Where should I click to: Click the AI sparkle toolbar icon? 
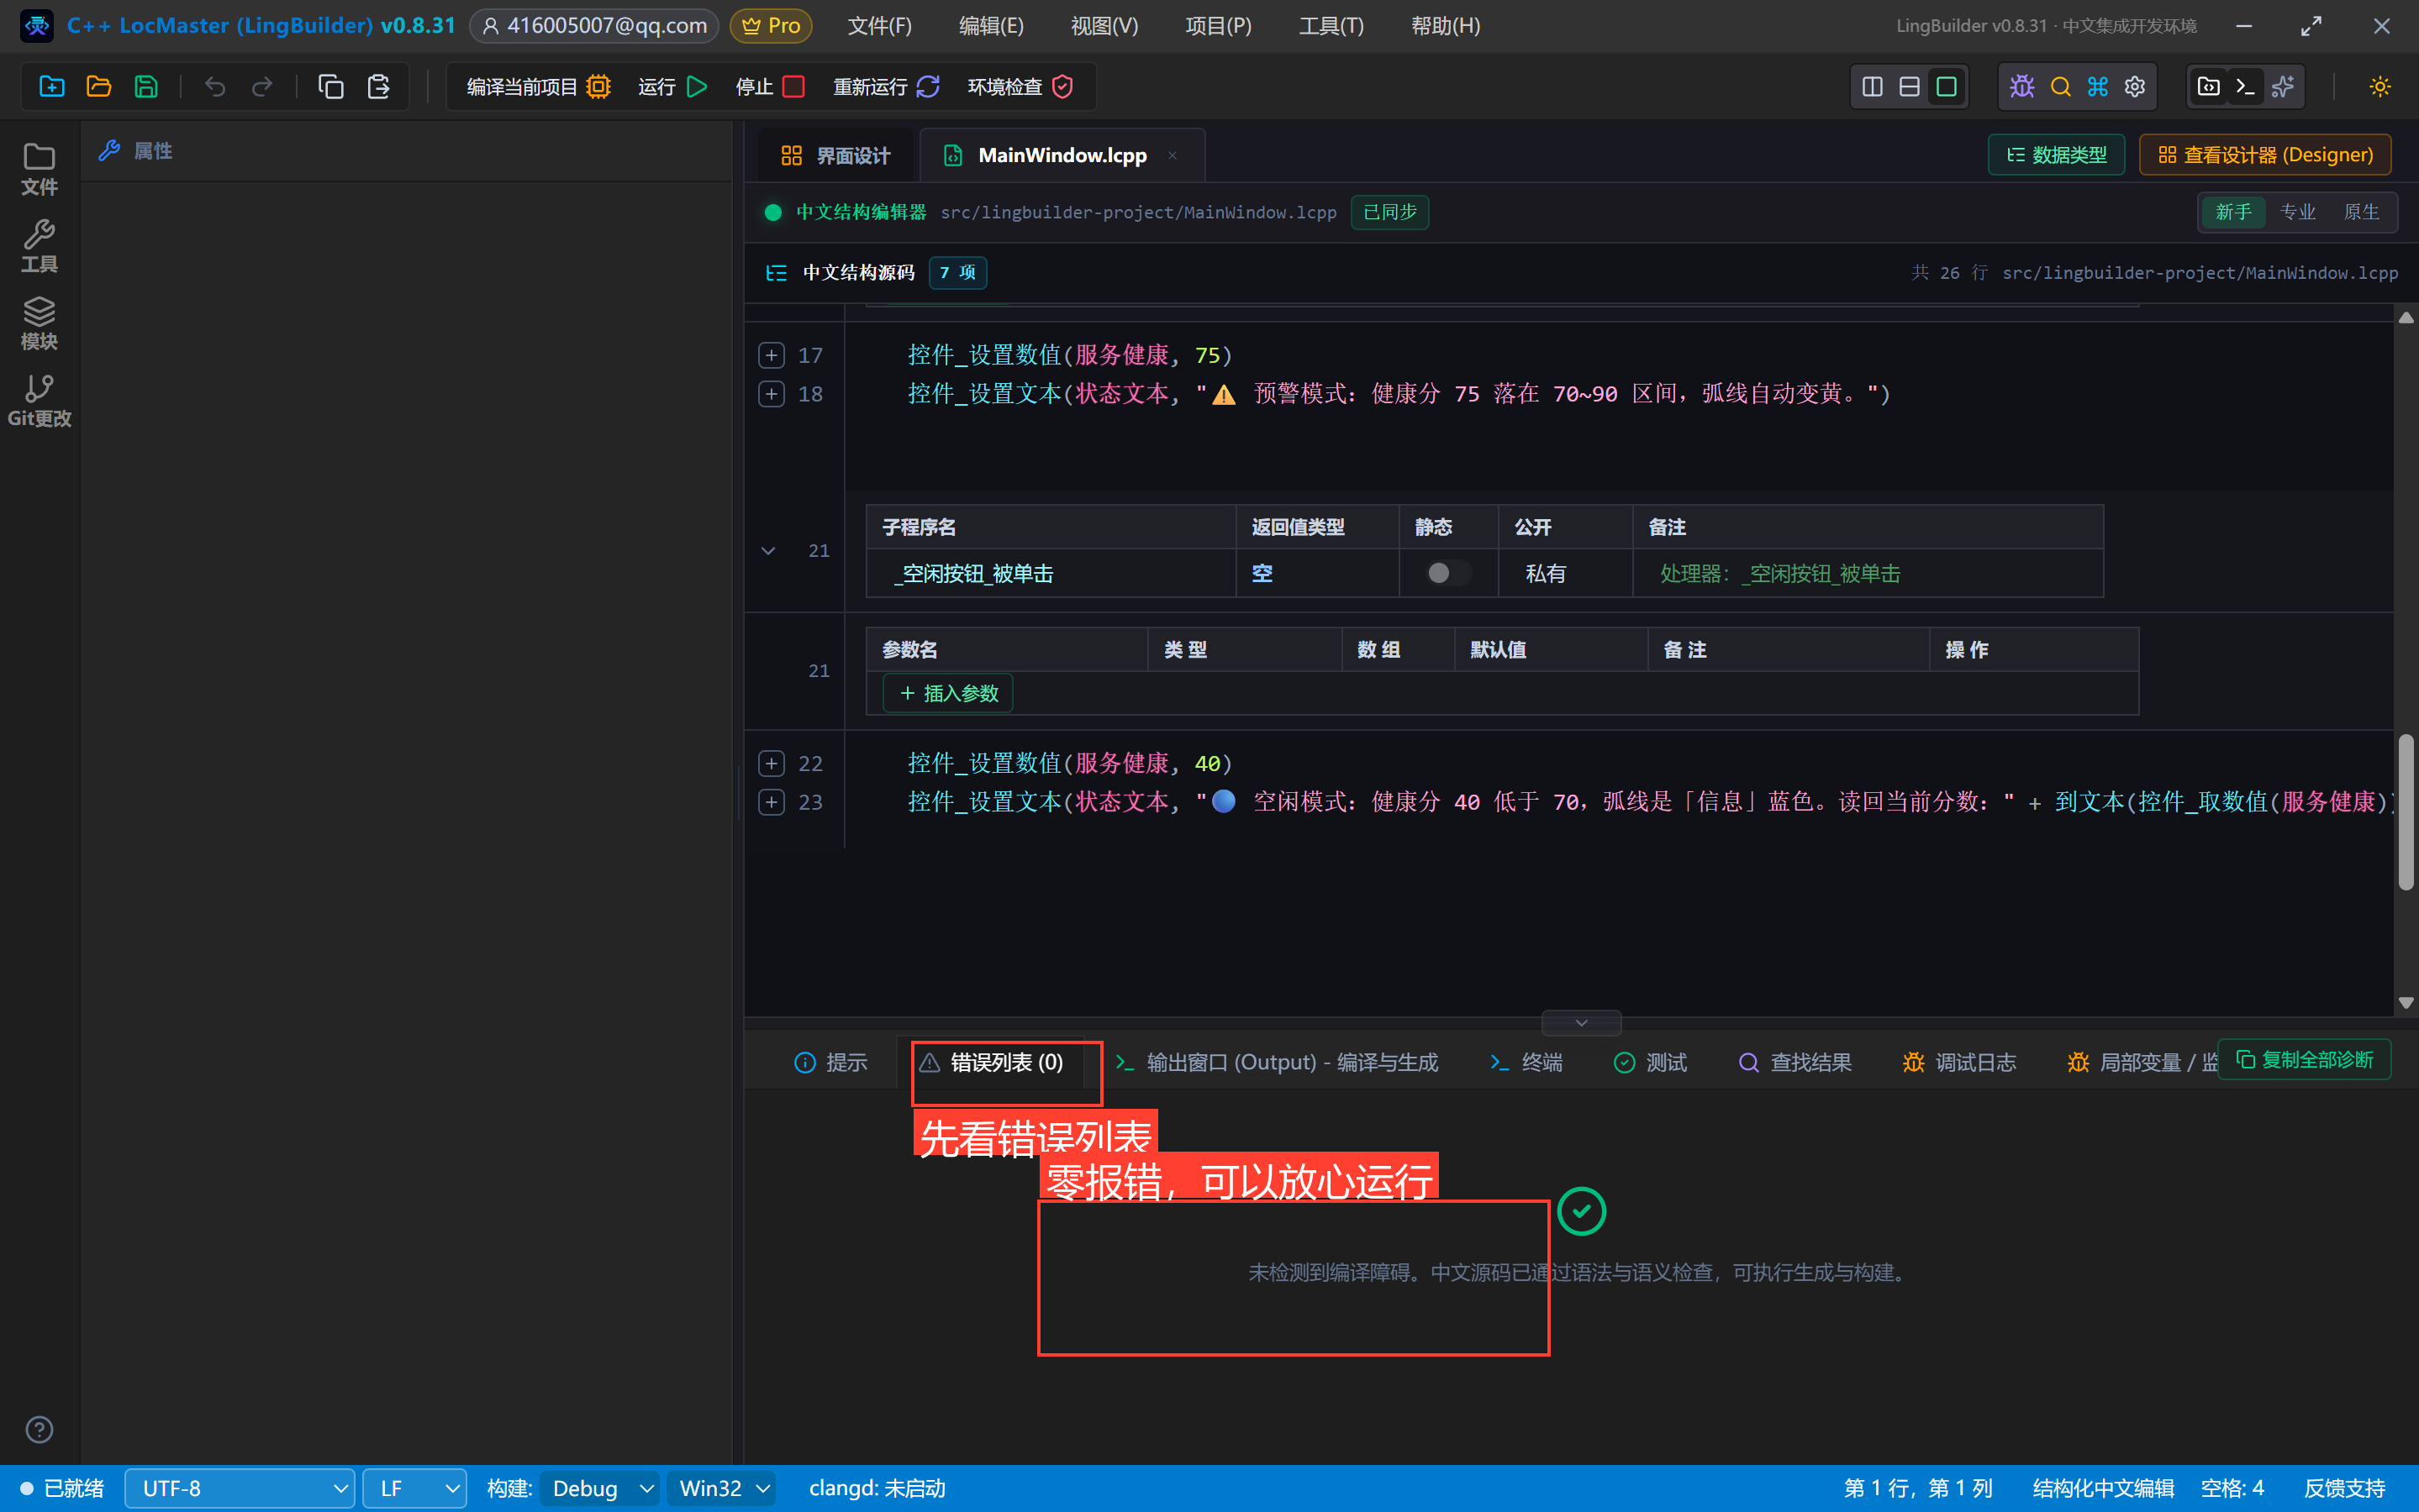[x=2283, y=87]
